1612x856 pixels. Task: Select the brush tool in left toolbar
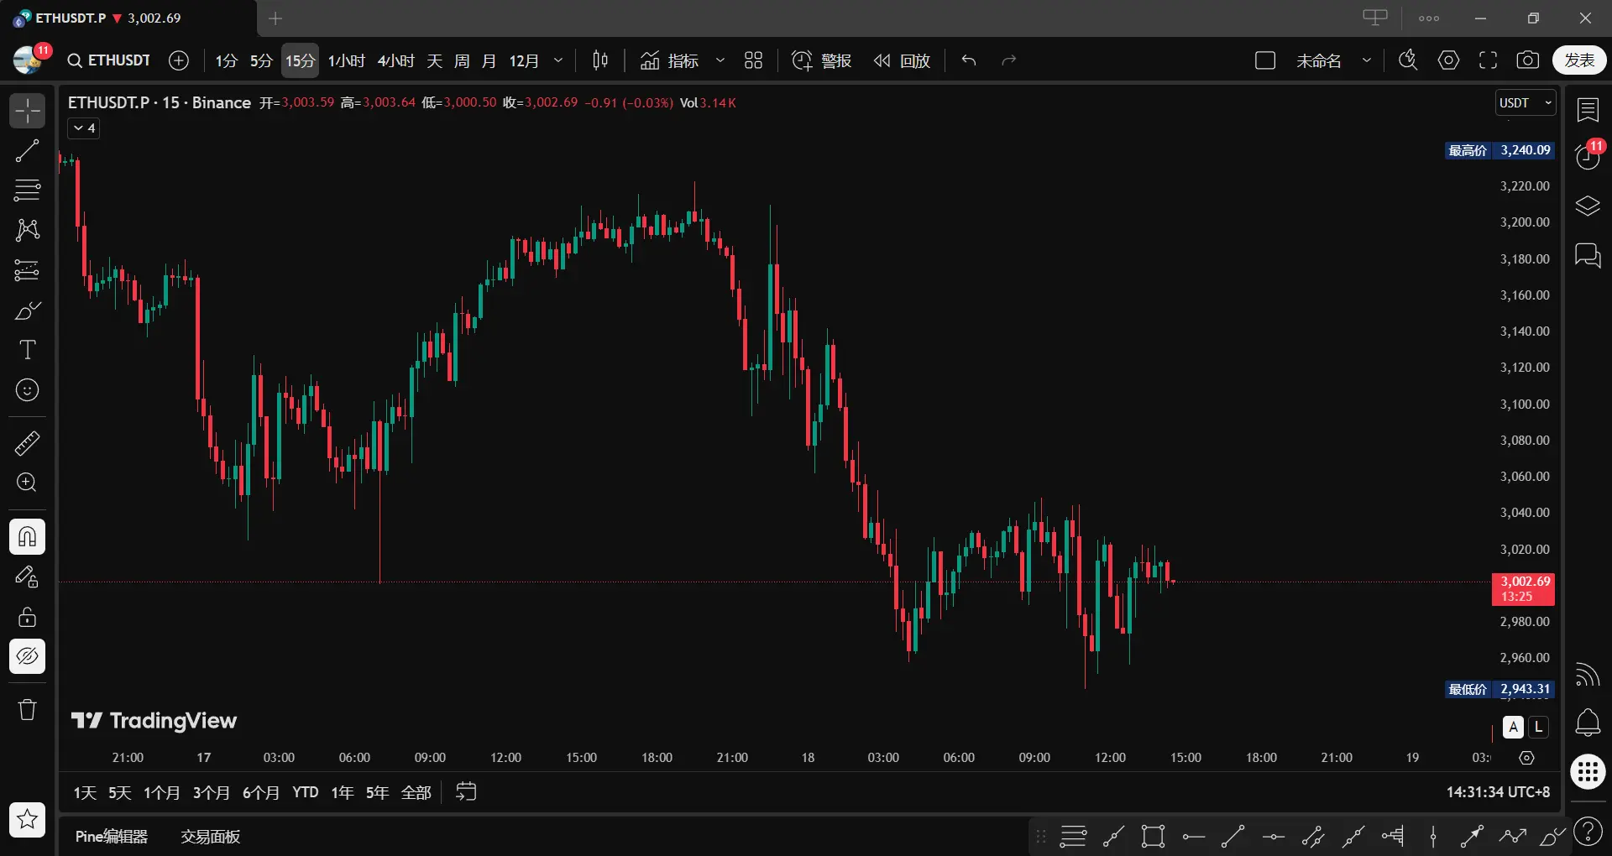(27, 311)
